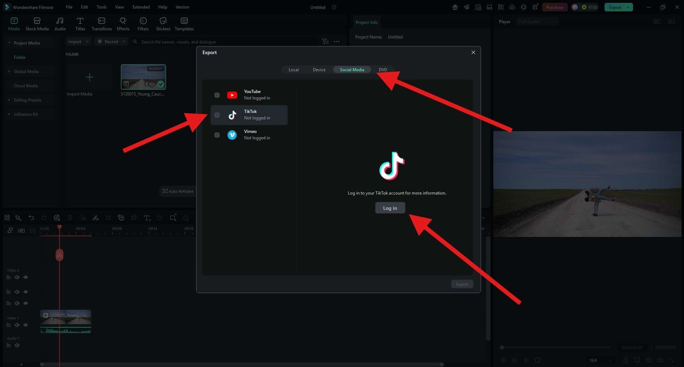Click Export button in the dialog
The width and height of the screenshot is (684, 367).
462,284
